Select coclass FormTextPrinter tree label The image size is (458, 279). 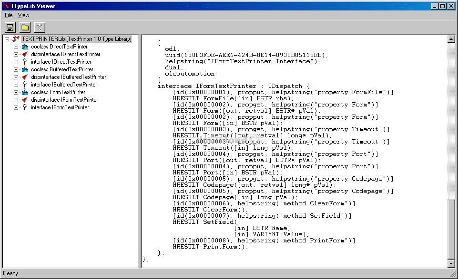click(58, 92)
